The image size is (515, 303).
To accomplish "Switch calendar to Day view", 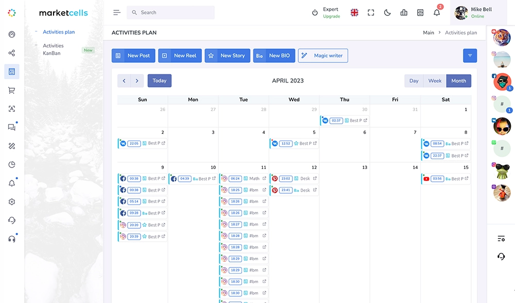I will (x=414, y=81).
